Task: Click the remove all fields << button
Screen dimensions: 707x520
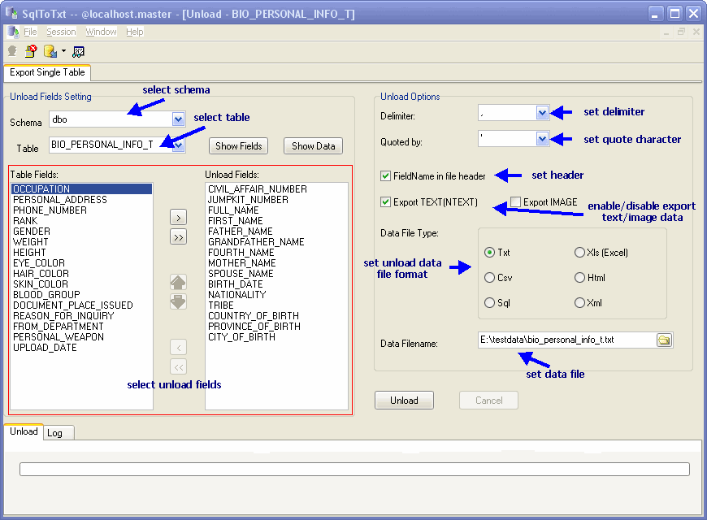Action: tap(179, 366)
